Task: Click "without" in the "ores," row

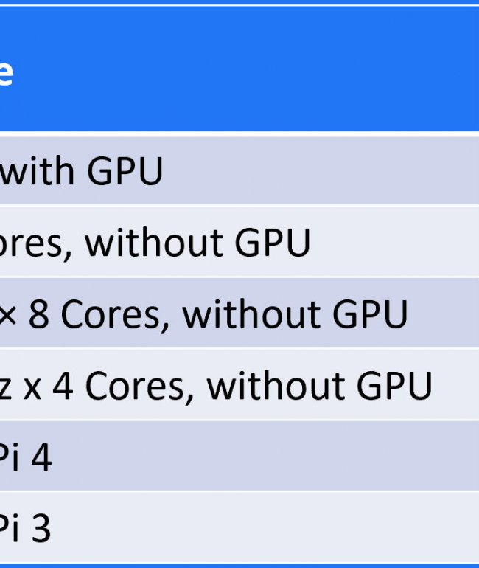Action: click(x=154, y=242)
